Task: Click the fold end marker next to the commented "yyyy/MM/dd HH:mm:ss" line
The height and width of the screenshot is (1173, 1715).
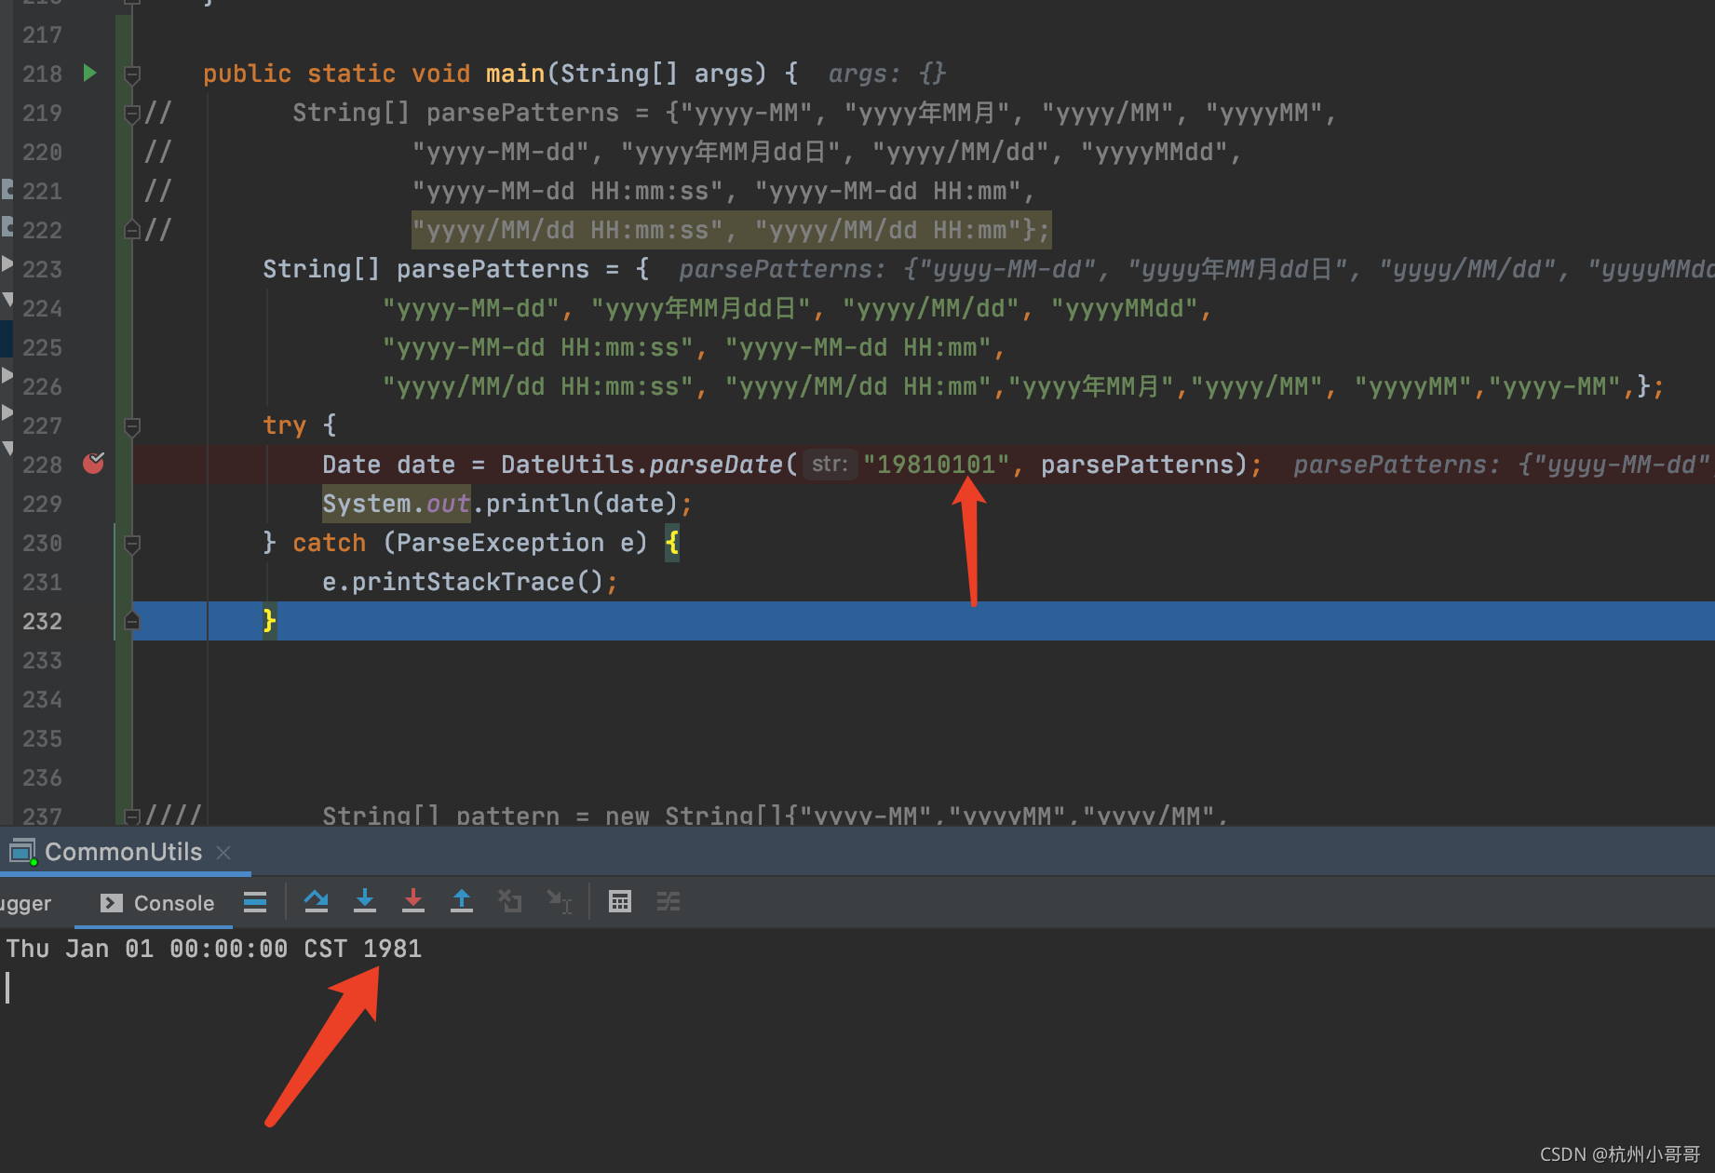Action: tap(132, 230)
